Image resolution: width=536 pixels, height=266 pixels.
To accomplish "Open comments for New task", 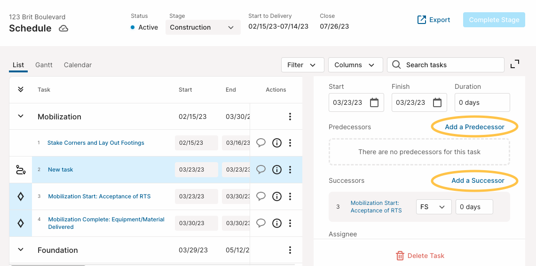I will coord(261,169).
